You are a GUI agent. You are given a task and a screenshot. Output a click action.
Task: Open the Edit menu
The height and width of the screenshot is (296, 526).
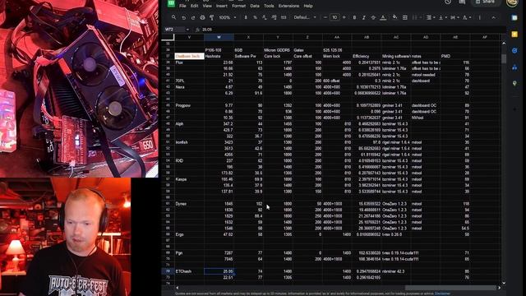coord(194,6)
